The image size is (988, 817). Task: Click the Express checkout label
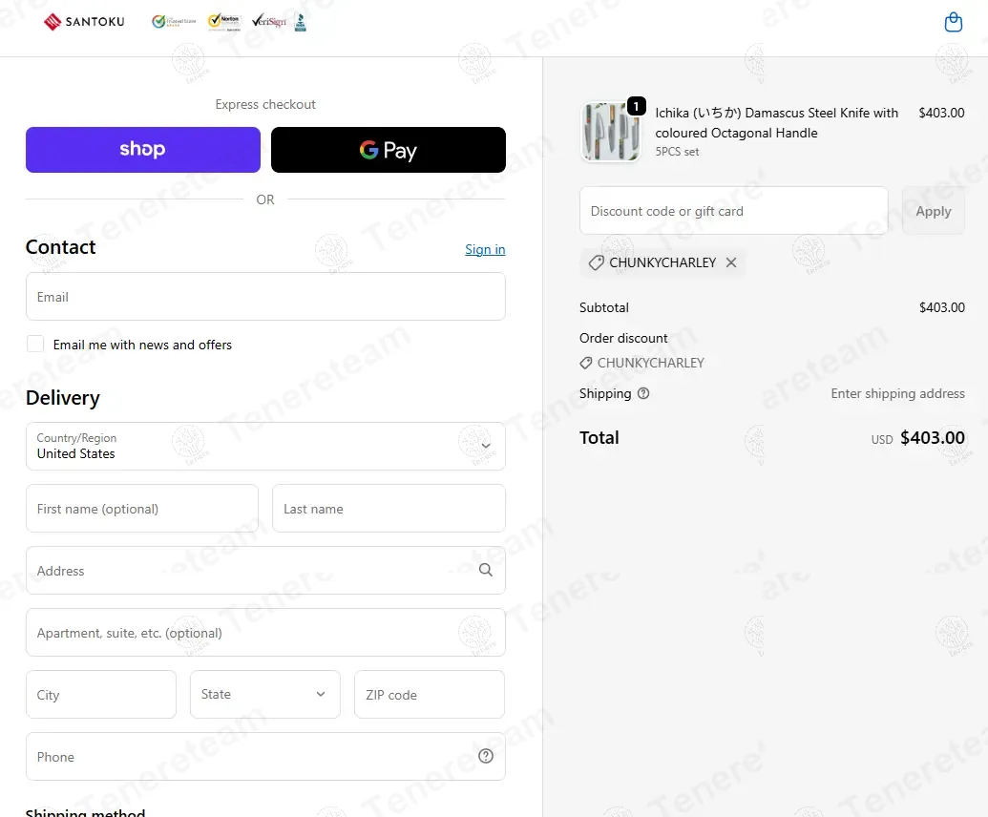tap(265, 105)
